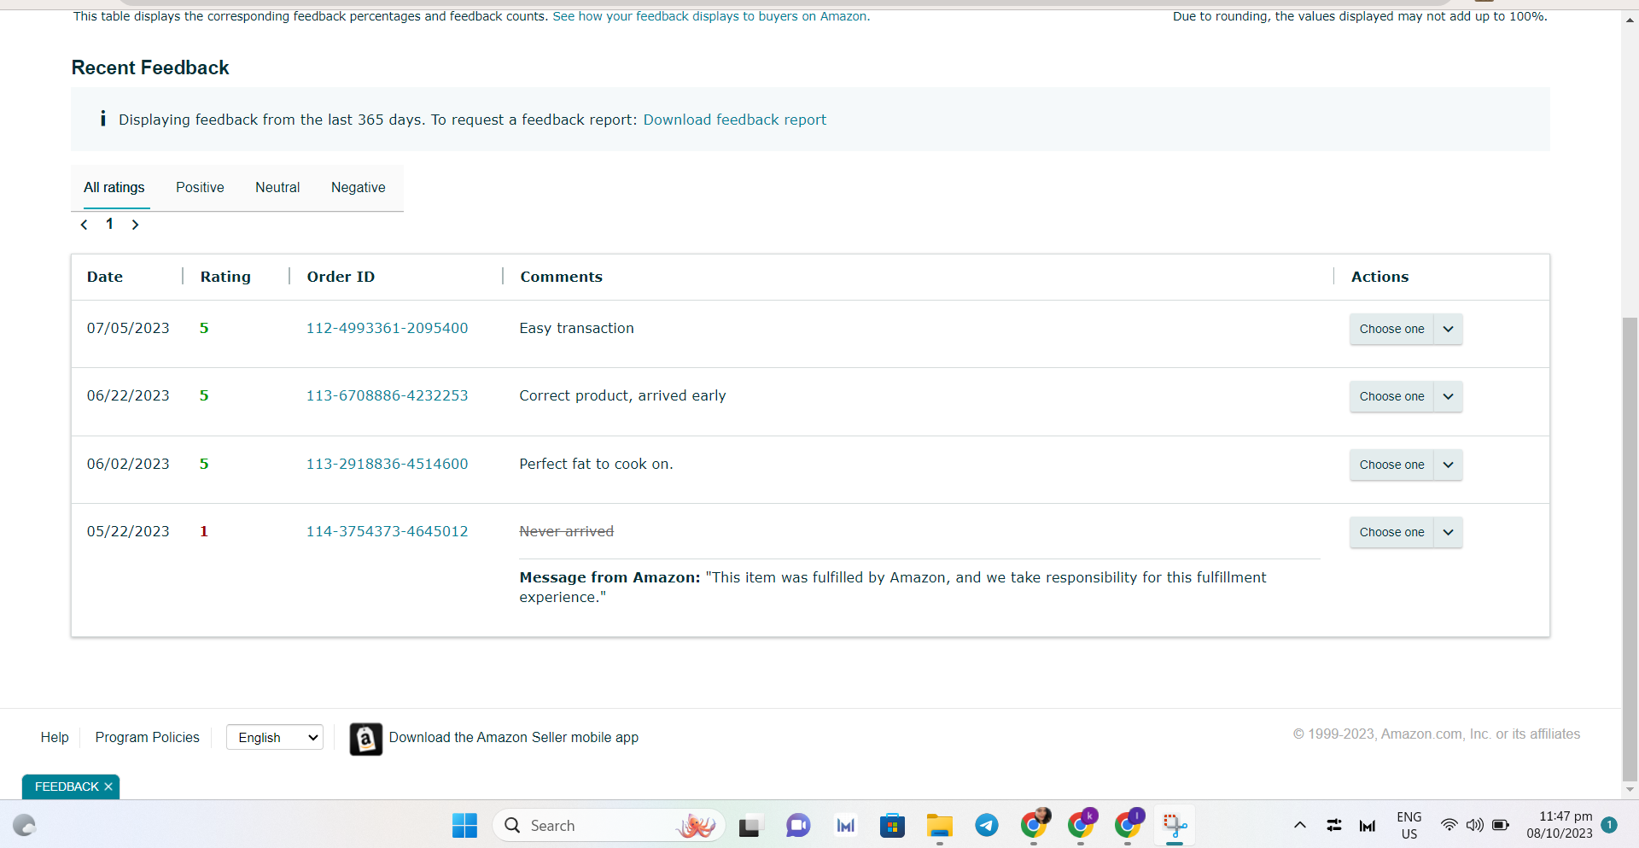Open Chrome with 'I' profile badge

pos(1129,825)
